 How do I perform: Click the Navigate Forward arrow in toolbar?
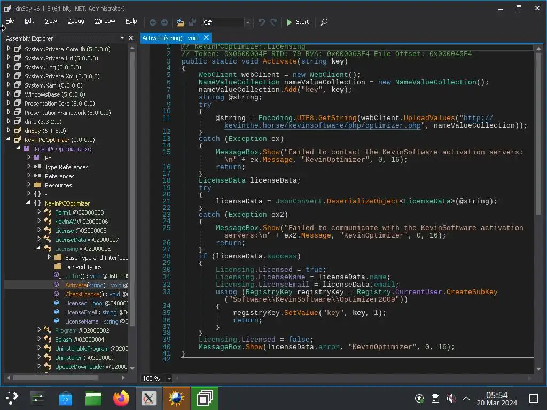coord(165,22)
